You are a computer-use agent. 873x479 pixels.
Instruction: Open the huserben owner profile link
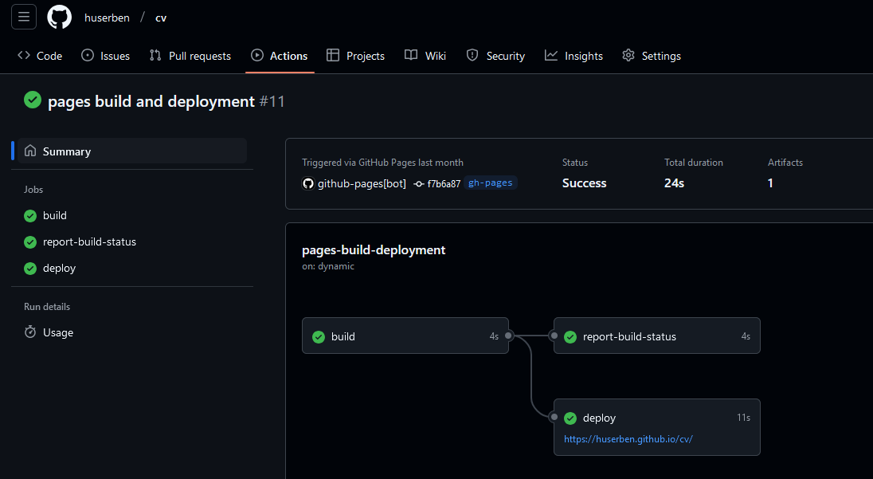coord(107,18)
